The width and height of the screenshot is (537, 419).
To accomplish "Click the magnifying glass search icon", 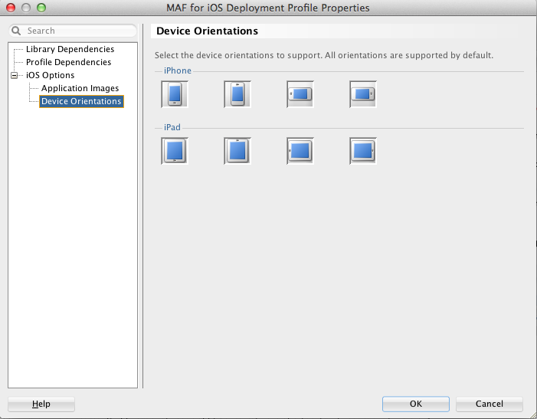I will point(16,31).
